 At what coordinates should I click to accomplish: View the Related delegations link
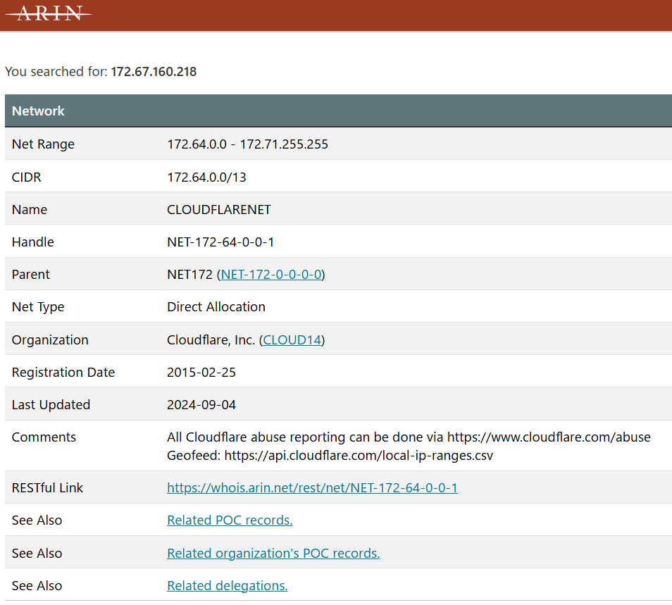[x=227, y=586]
